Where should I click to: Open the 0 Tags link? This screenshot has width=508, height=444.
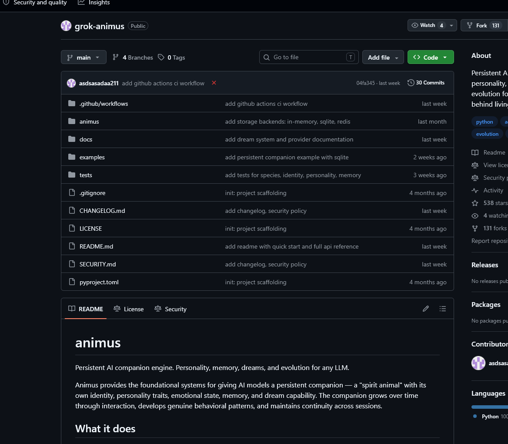click(171, 57)
